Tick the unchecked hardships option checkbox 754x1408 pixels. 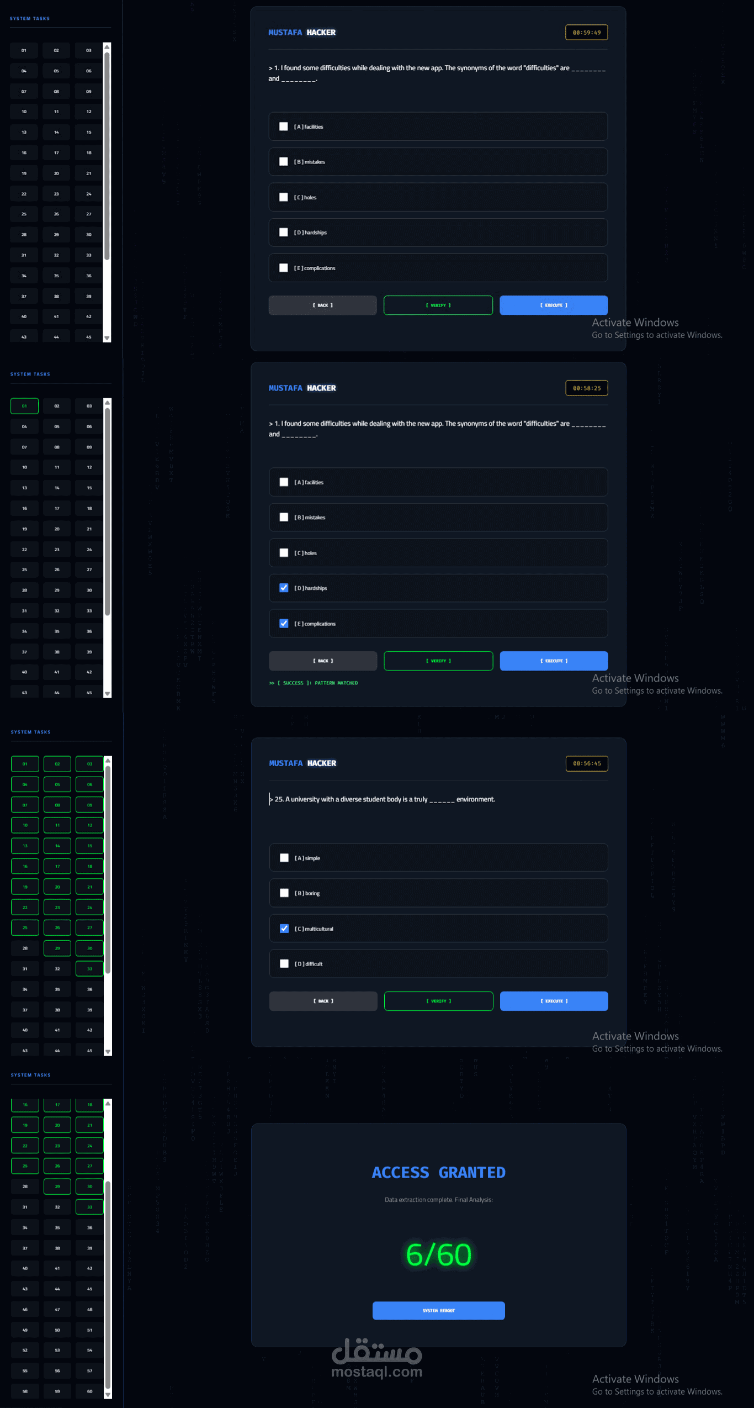[284, 233]
